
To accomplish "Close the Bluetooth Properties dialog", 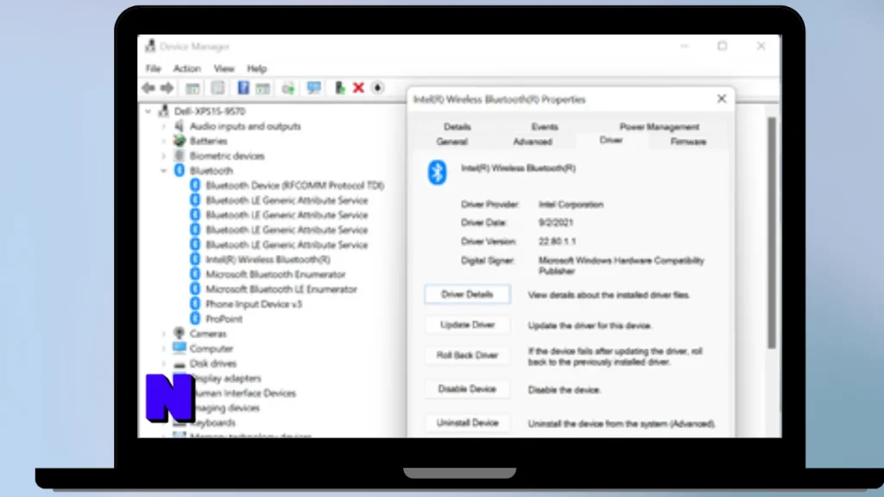I will point(722,99).
